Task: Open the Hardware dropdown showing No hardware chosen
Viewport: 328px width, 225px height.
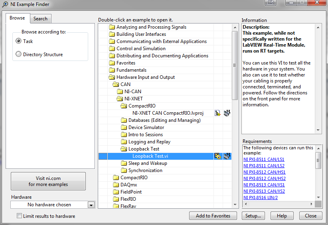Action: [x=91, y=205]
